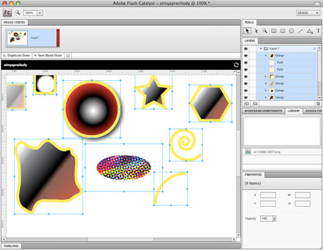Select the Direct Select (white arrow) tool
This screenshot has width=323, height=250.
(x=256, y=31)
